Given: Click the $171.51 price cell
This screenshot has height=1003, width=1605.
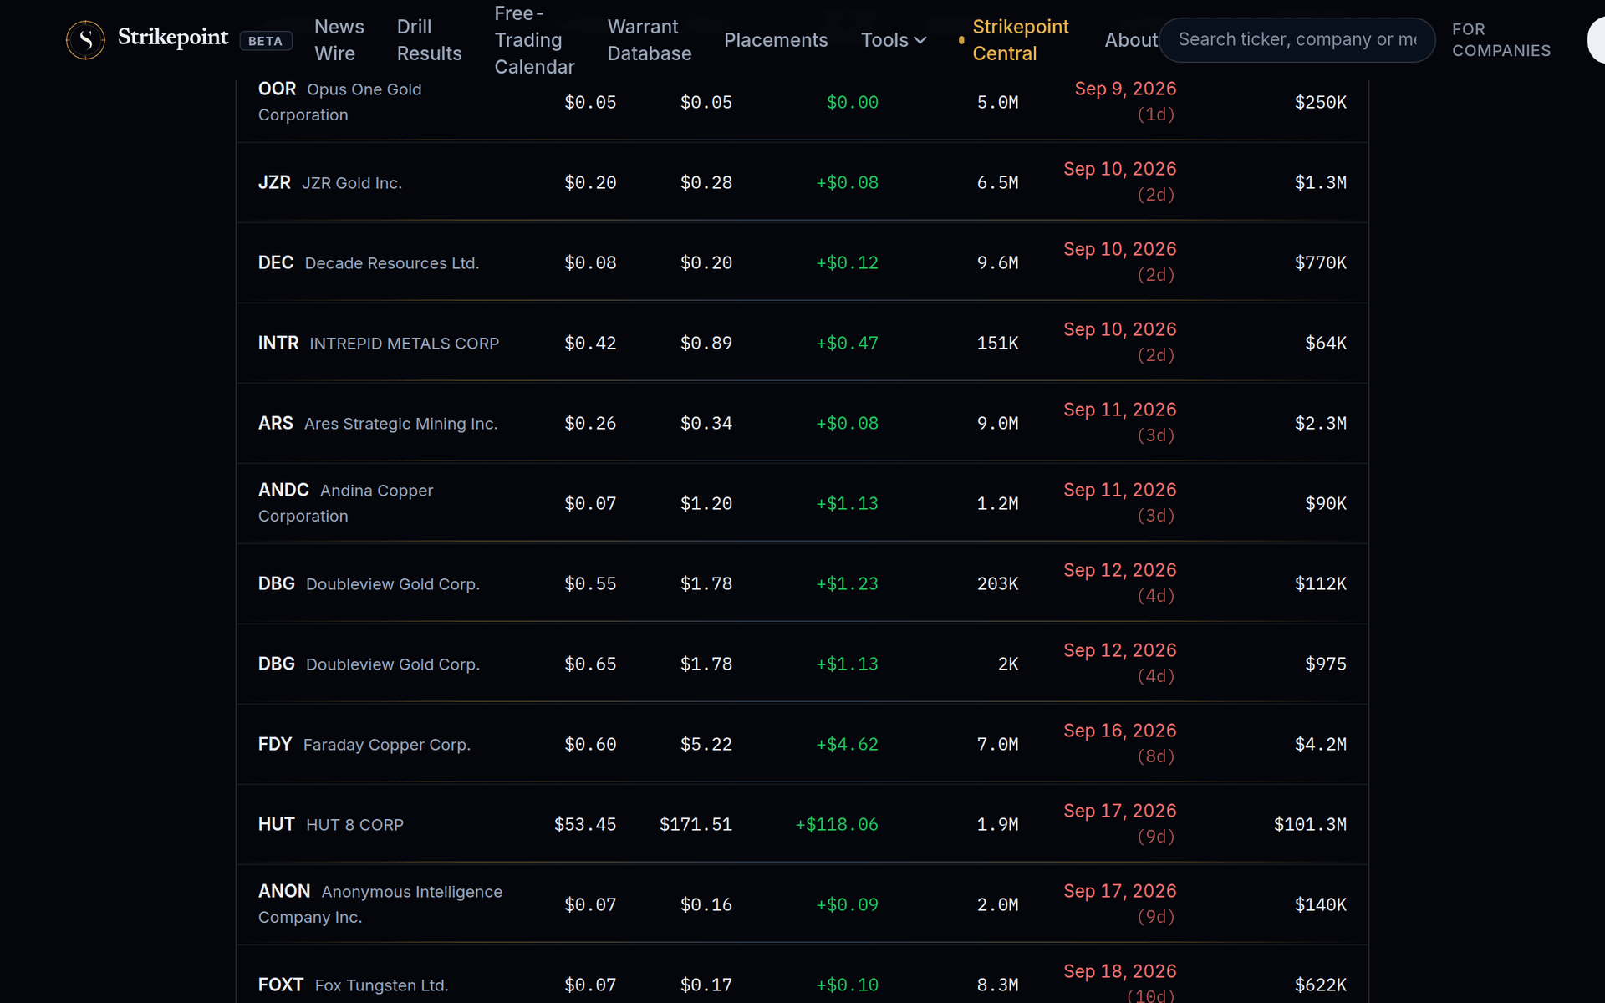Looking at the screenshot, I should (x=695, y=824).
